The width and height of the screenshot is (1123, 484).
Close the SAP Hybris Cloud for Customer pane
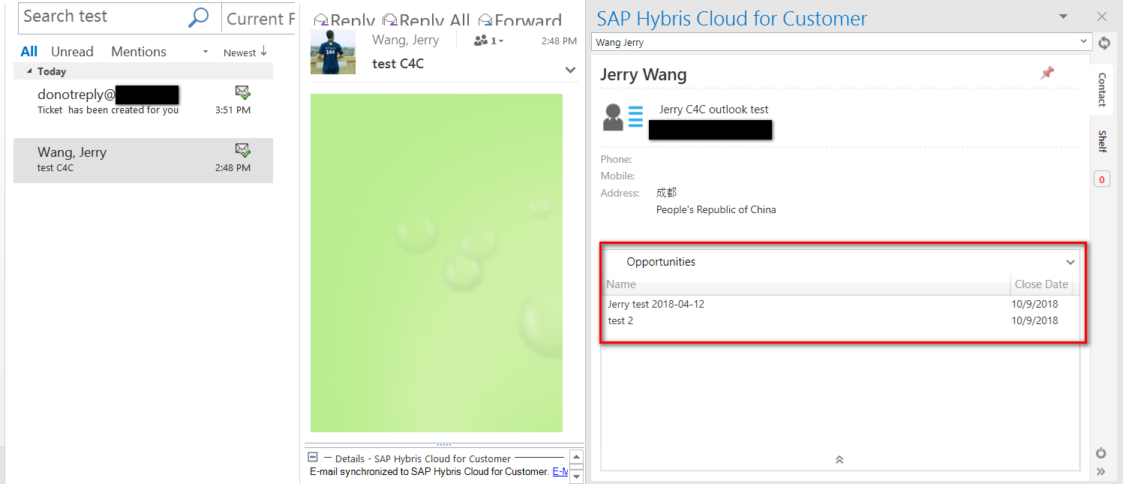point(1101,17)
